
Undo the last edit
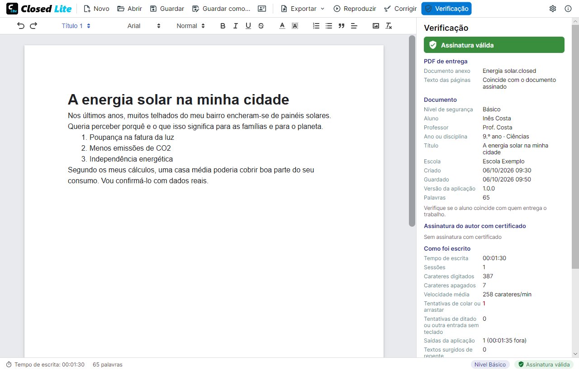(21, 26)
